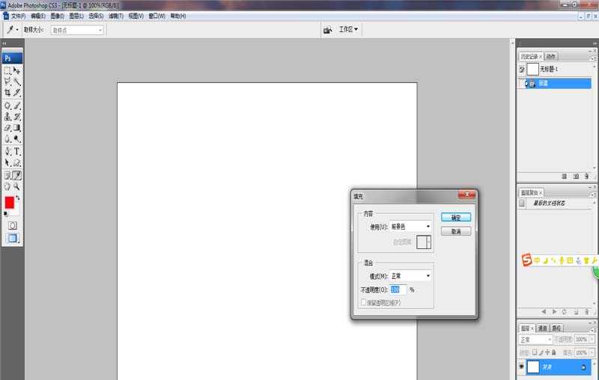This screenshot has height=380, width=599.
Task: Select the Hand tool
Action: click(7, 186)
